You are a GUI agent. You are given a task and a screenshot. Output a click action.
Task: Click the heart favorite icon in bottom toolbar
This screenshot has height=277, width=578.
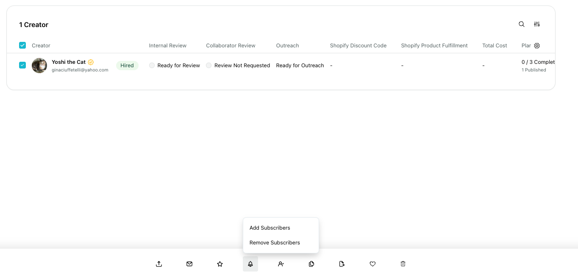372,264
